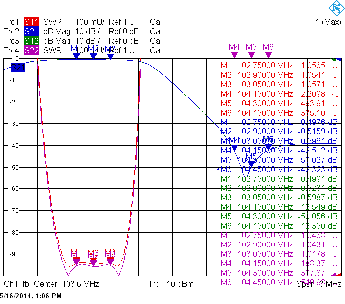The width and height of the screenshot is (345, 304).
Task: Select the blue S21 trace label in header
Action: (31, 31)
